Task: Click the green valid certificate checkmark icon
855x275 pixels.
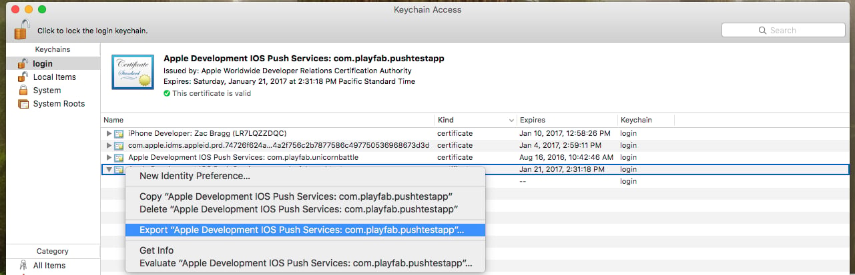Action: tap(167, 93)
